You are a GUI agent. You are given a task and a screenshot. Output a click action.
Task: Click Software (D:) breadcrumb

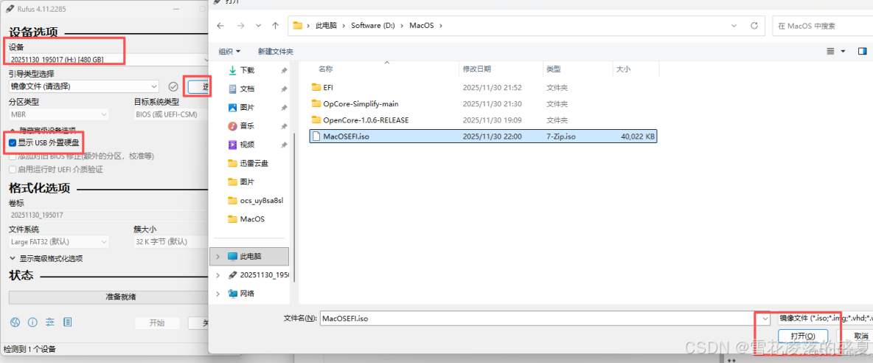(x=373, y=26)
